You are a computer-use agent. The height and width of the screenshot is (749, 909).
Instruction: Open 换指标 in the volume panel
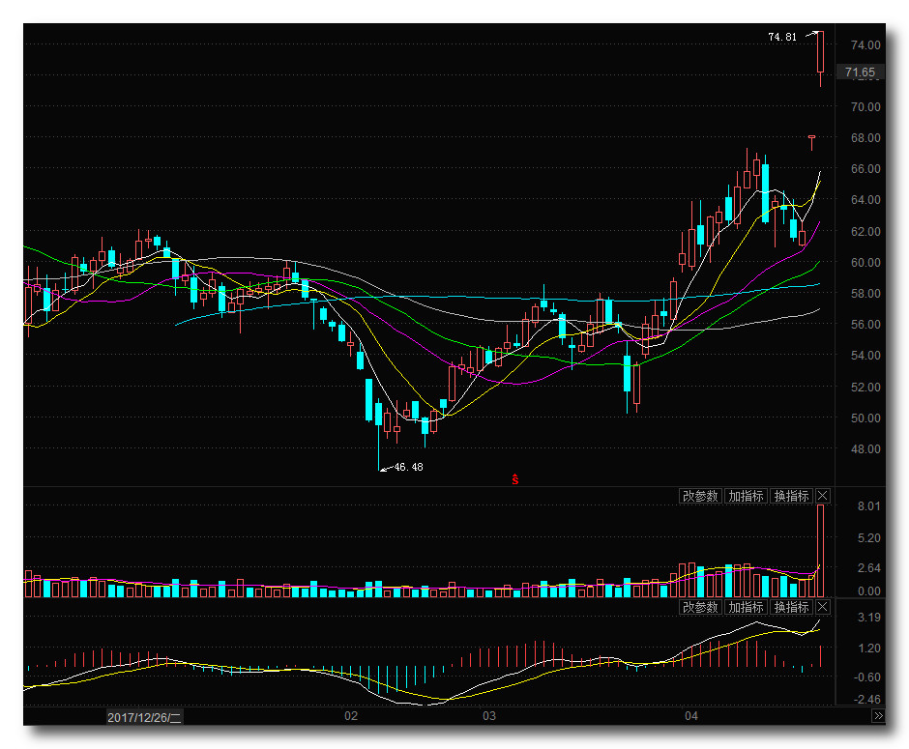tap(791, 496)
